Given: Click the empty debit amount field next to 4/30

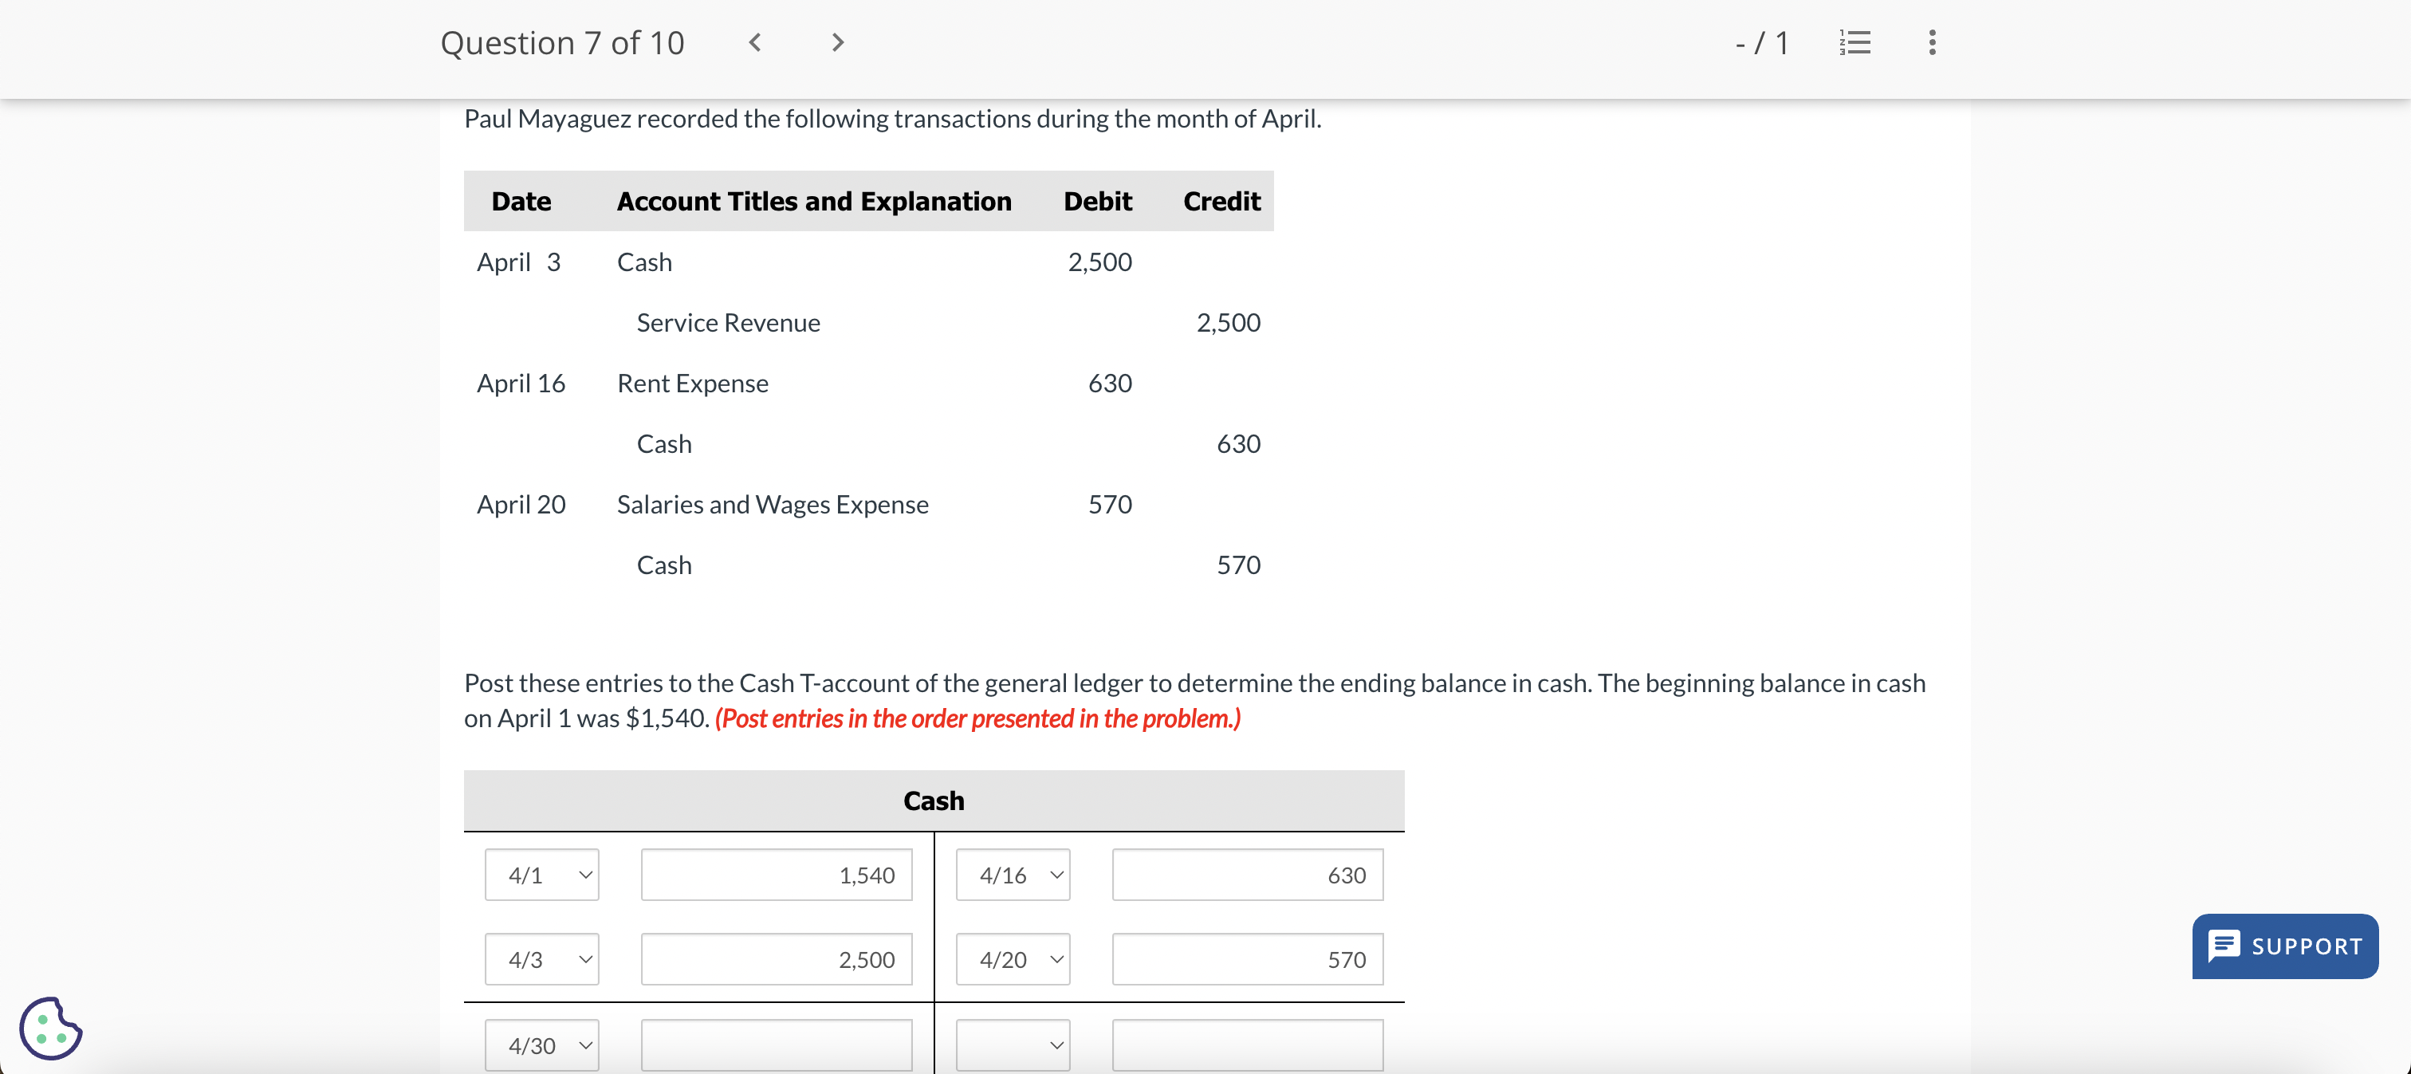Looking at the screenshot, I should pyautogui.click(x=776, y=1044).
